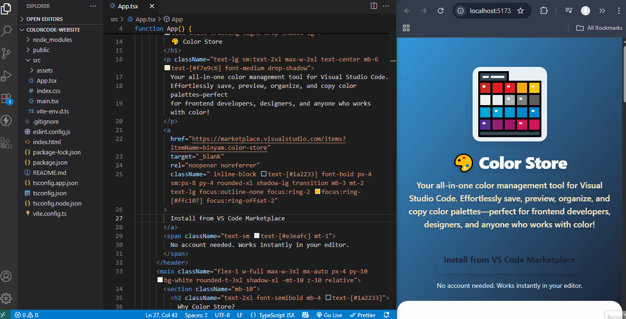626x319 pixels.
Task: Click the browser forward arrow
Action: tap(423, 11)
